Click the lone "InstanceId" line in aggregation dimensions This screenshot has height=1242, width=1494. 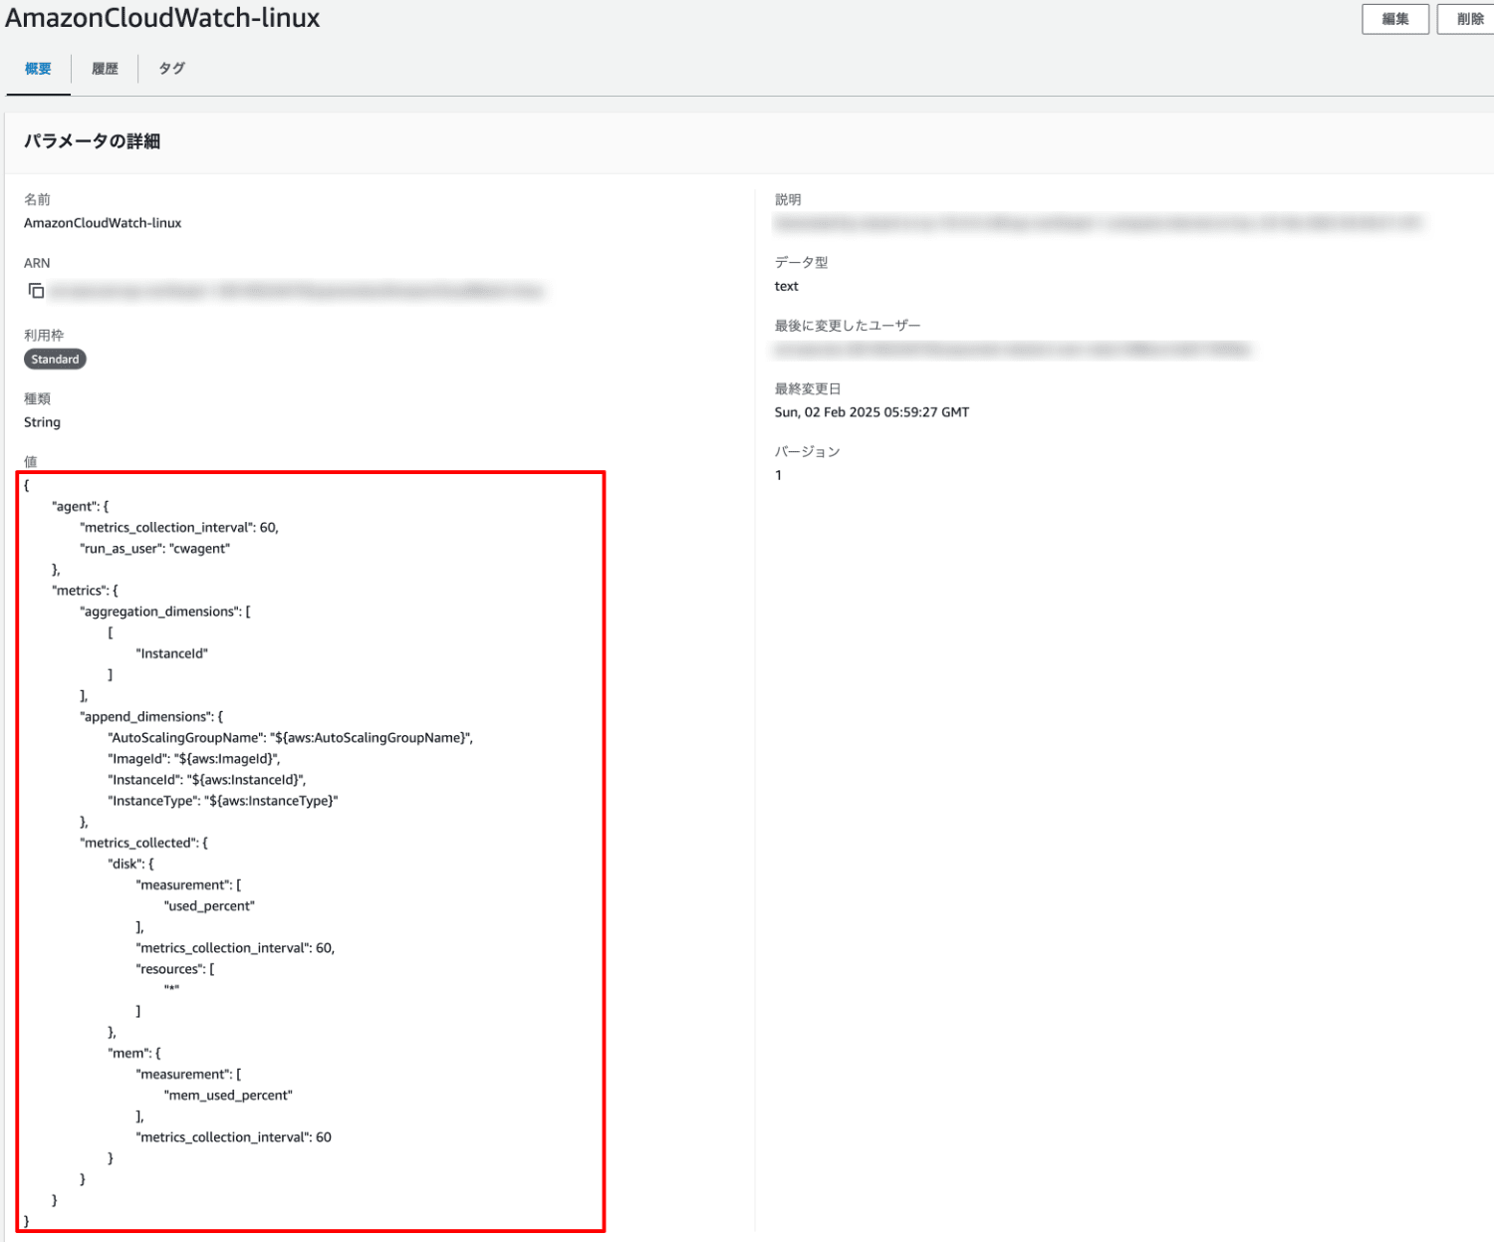pos(172,654)
